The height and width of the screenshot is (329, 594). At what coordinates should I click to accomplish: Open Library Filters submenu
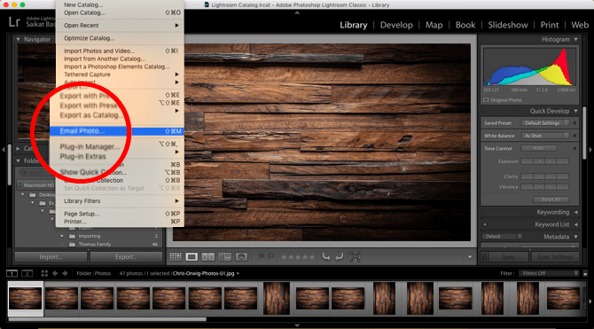pyautogui.click(x=120, y=201)
